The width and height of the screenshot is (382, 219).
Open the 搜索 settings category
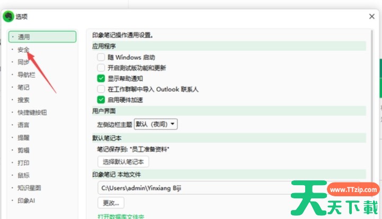click(x=23, y=100)
